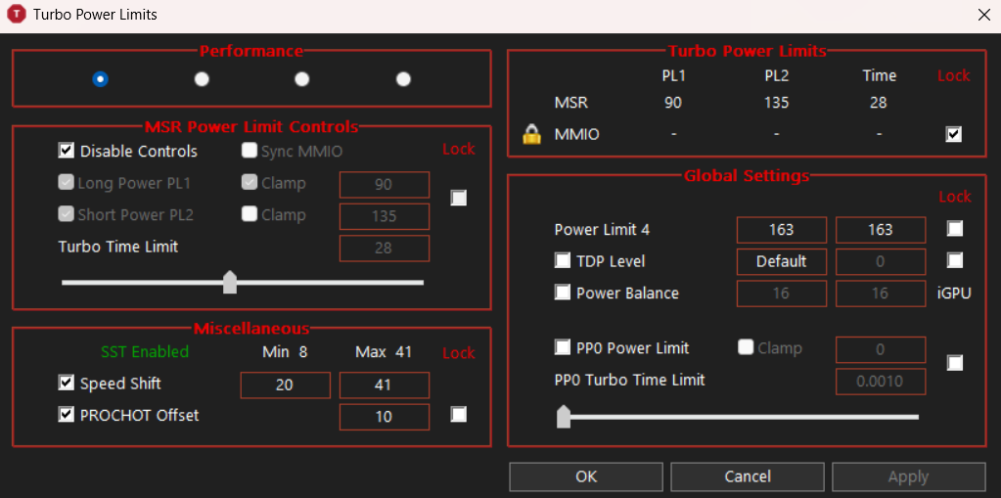Toggle the Clamp checkbox for Short Power PL2
This screenshot has height=498, width=1001.
coord(249,215)
